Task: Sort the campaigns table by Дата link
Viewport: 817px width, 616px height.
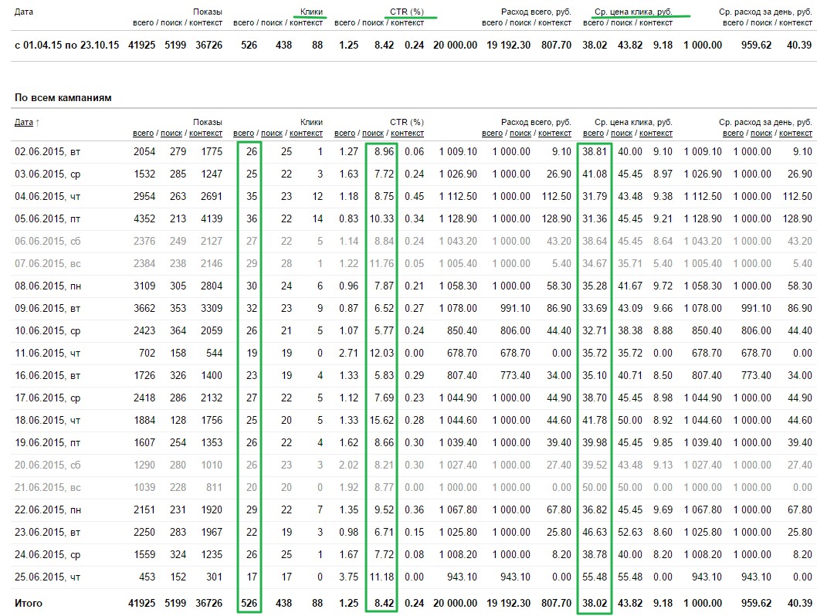Action: tap(23, 123)
